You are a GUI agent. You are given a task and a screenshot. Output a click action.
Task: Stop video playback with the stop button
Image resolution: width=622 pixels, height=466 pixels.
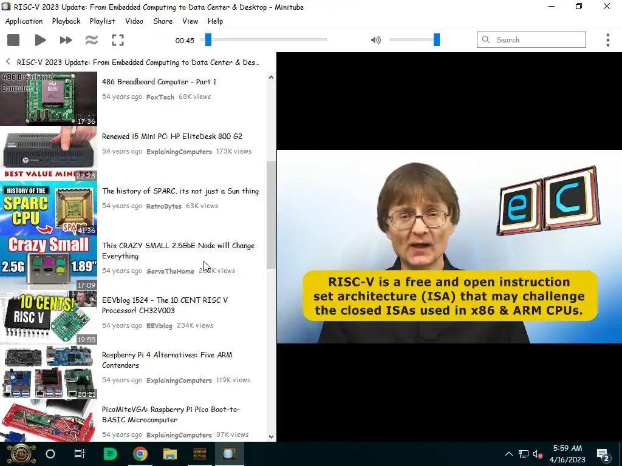[13, 40]
